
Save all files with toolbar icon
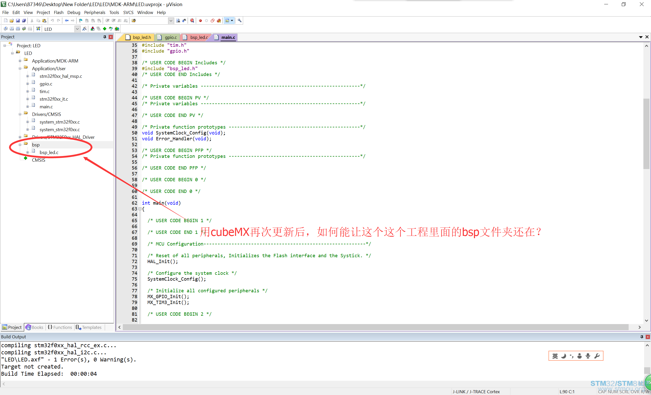(24, 21)
